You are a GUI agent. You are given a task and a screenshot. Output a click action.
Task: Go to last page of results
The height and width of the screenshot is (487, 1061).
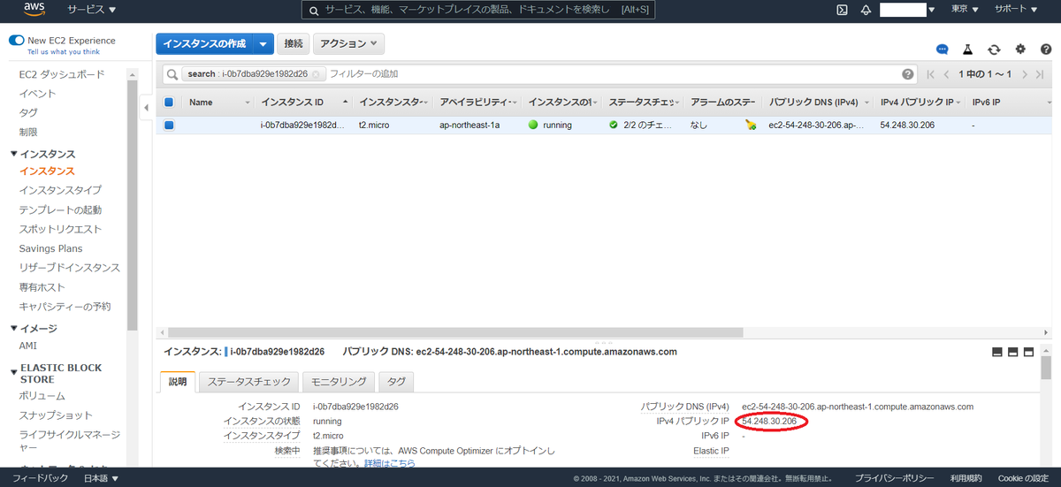[1041, 74]
